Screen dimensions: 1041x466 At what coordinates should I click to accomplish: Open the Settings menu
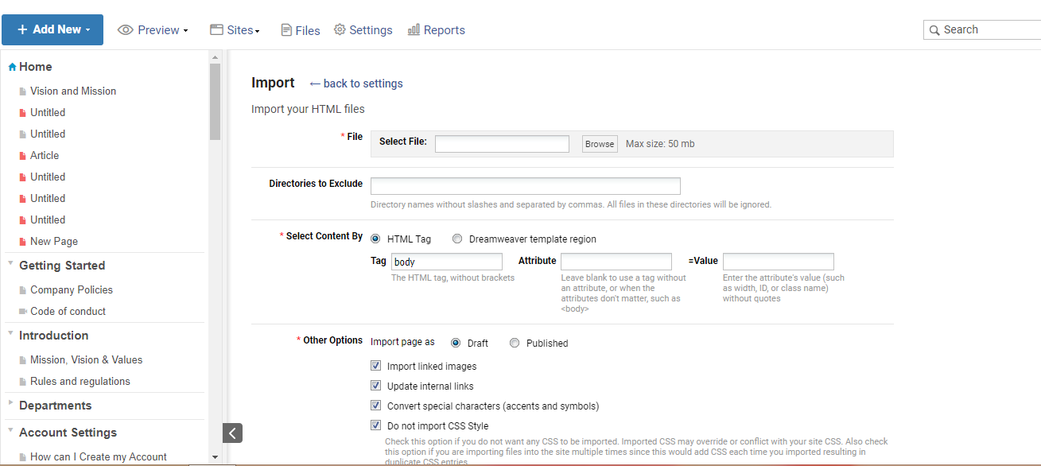coord(363,29)
